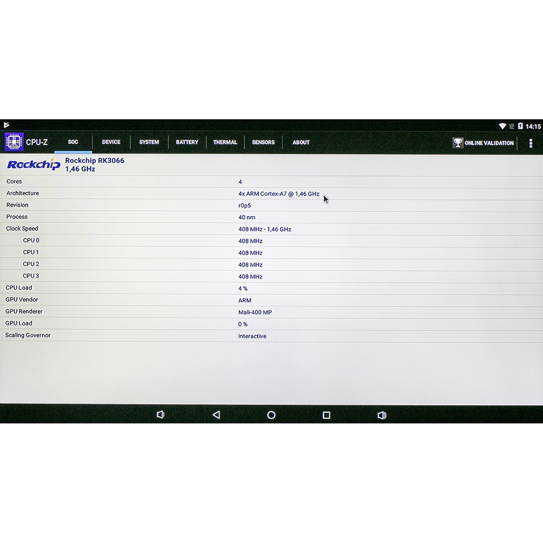The width and height of the screenshot is (543, 543).
Task: Click the ARM GPU vendor value
Action: 244,301
